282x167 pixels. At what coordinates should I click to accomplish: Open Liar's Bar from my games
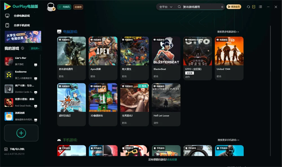[21, 61]
